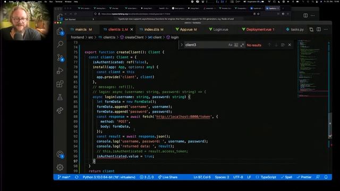Open the Live Share activity bar icon
The height and width of the screenshot is (191, 340).
tap(60, 110)
